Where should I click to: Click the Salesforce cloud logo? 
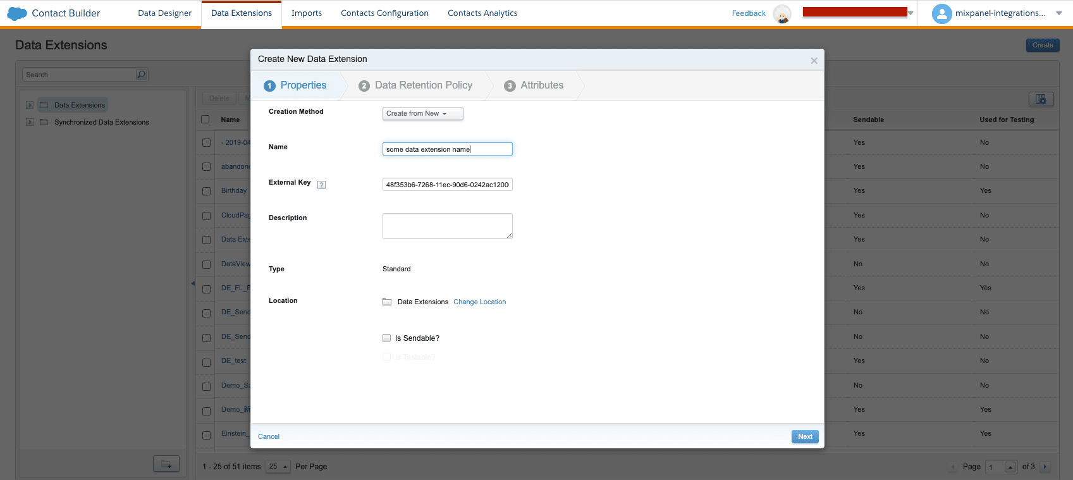(x=17, y=13)
